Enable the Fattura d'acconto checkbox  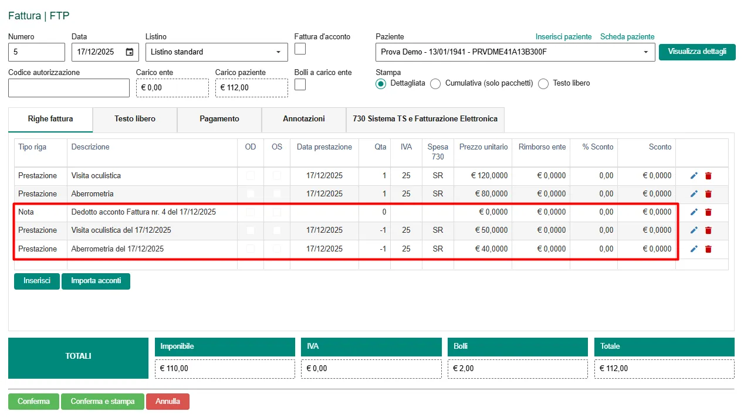(300, 49)
